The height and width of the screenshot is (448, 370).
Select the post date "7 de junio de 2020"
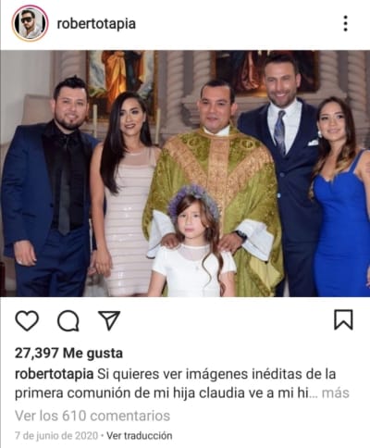click(x=56, y=436)
